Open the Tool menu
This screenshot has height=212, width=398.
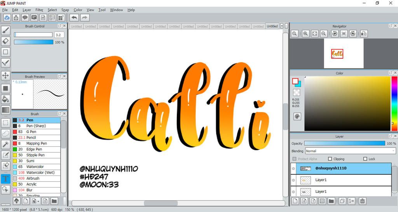coord(102,10)
